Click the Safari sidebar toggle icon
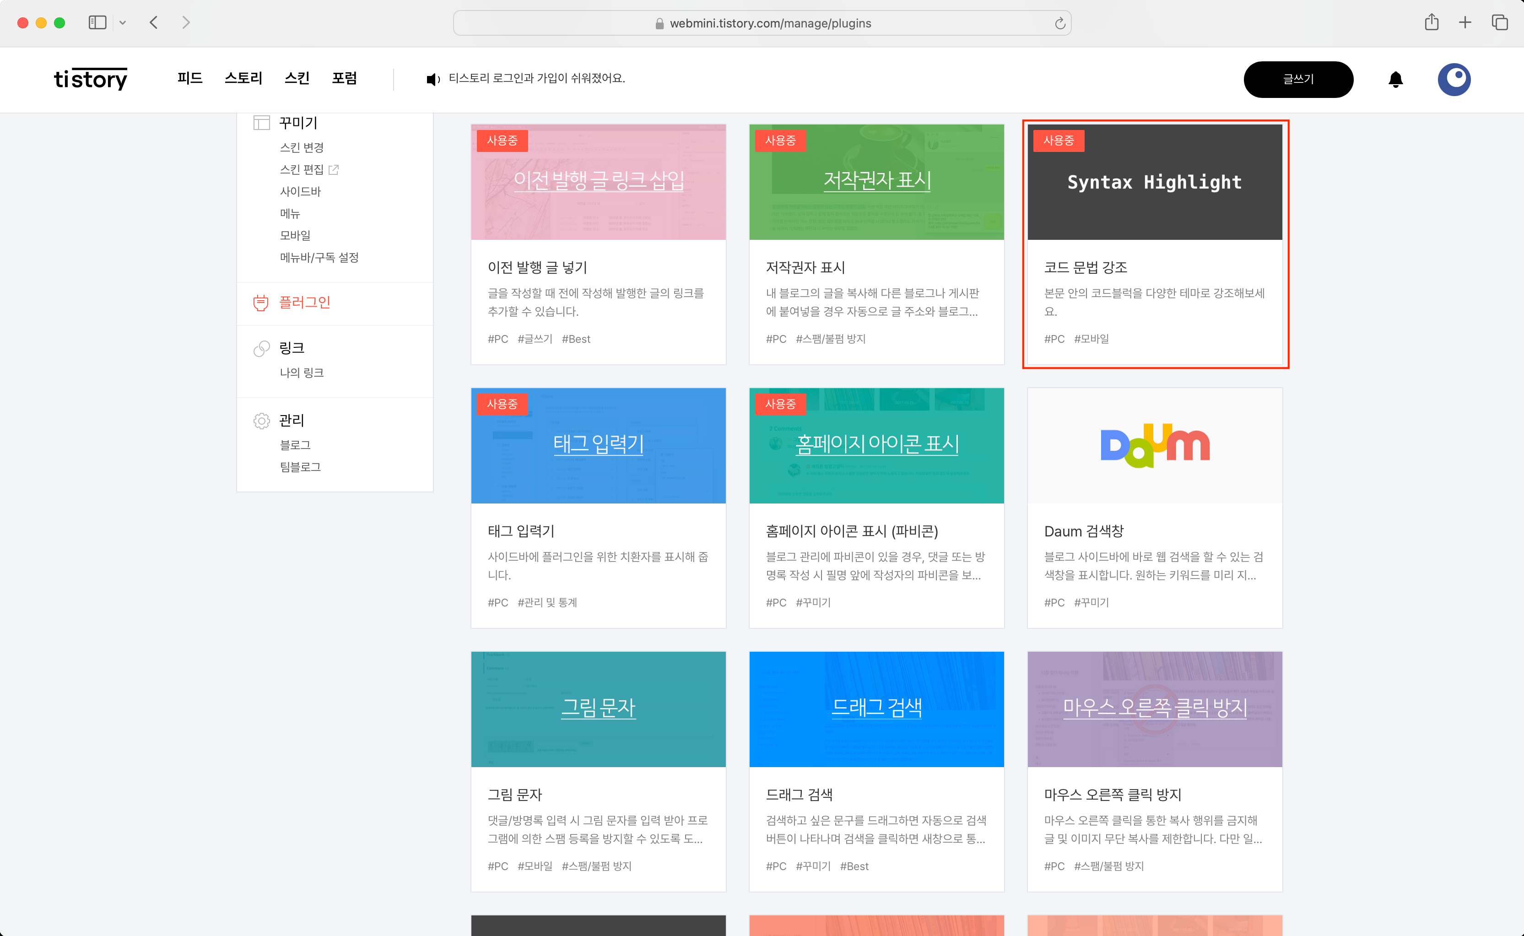This screenshot has width=1524, height=936. (97, 23)
